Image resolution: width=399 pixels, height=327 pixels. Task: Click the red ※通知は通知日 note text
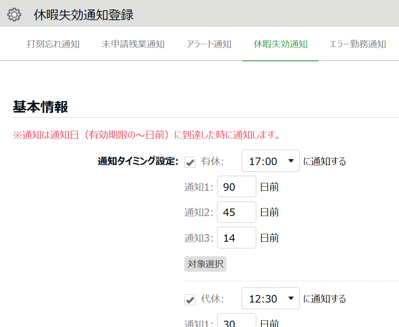[x=147, y=135]
